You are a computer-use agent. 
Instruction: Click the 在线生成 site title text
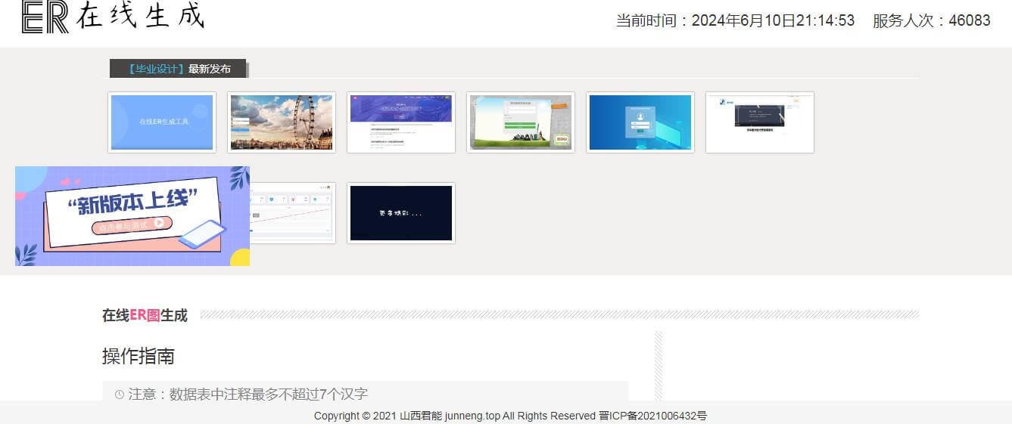point(140,17)
